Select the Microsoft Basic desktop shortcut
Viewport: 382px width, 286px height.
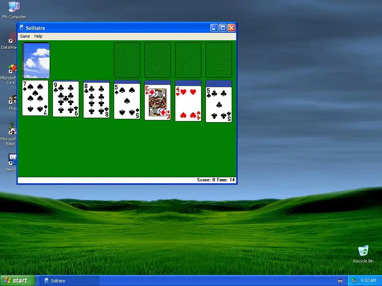(x=9, y=134)
